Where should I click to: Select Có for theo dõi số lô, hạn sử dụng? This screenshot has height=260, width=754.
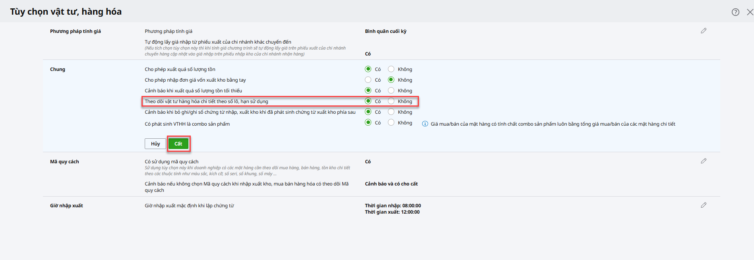click(x=368, y=101)
